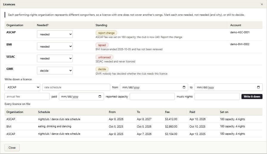Click the Oct 5, 2025 From date cell

pos(116,126)
